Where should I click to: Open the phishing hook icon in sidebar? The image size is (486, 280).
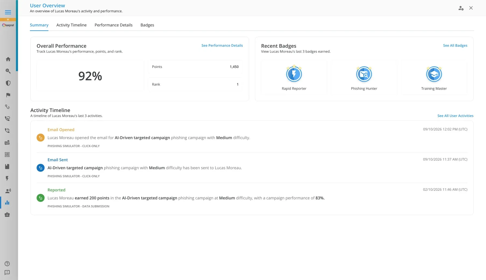tap(7, 107)
